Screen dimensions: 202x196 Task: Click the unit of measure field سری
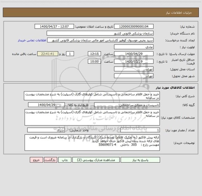pyautogui.click(x=46, y=130)
